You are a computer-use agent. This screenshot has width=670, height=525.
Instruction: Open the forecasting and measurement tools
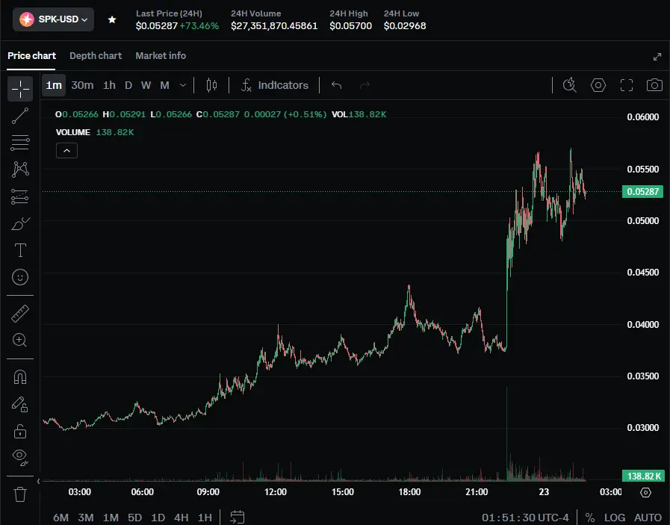click(x=20, y=196)
